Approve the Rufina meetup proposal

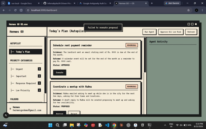coord(60,113)
